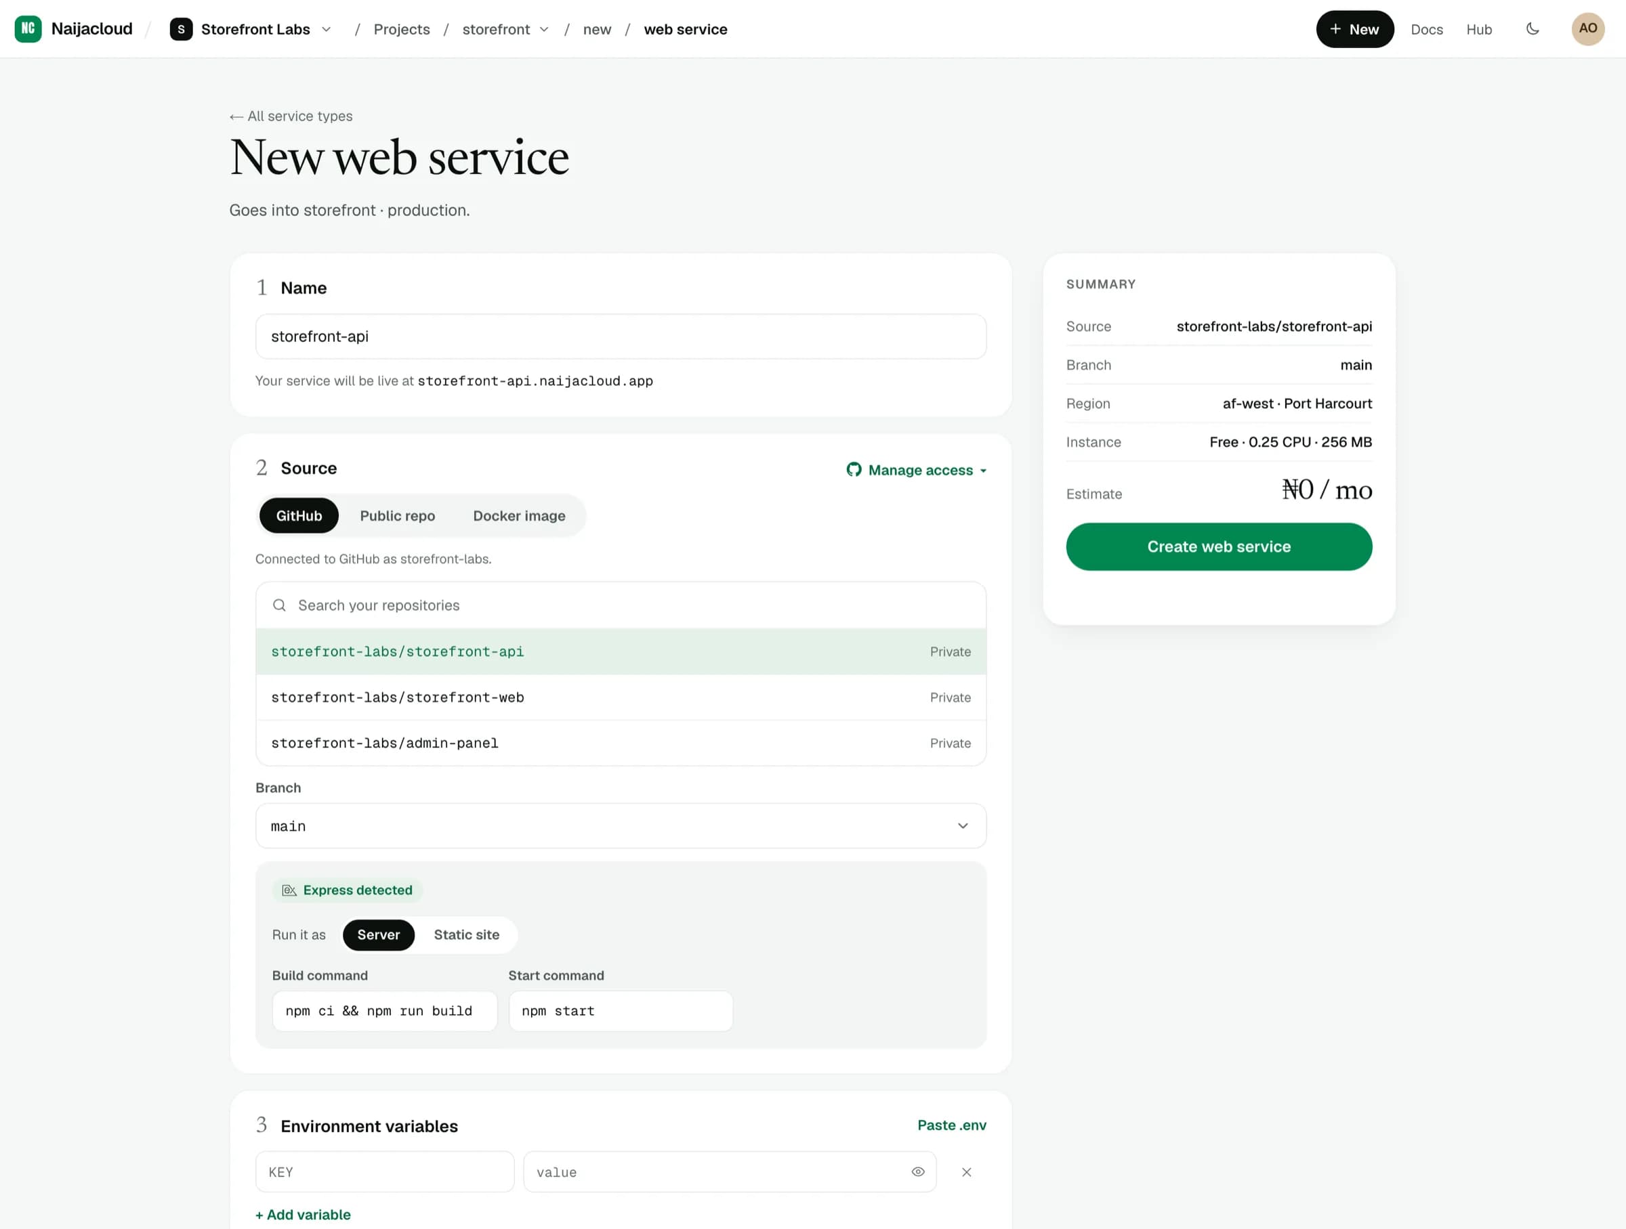Click the Express detected framework icon
This screenshot has width=1626, height=1229.
point(289,890)
